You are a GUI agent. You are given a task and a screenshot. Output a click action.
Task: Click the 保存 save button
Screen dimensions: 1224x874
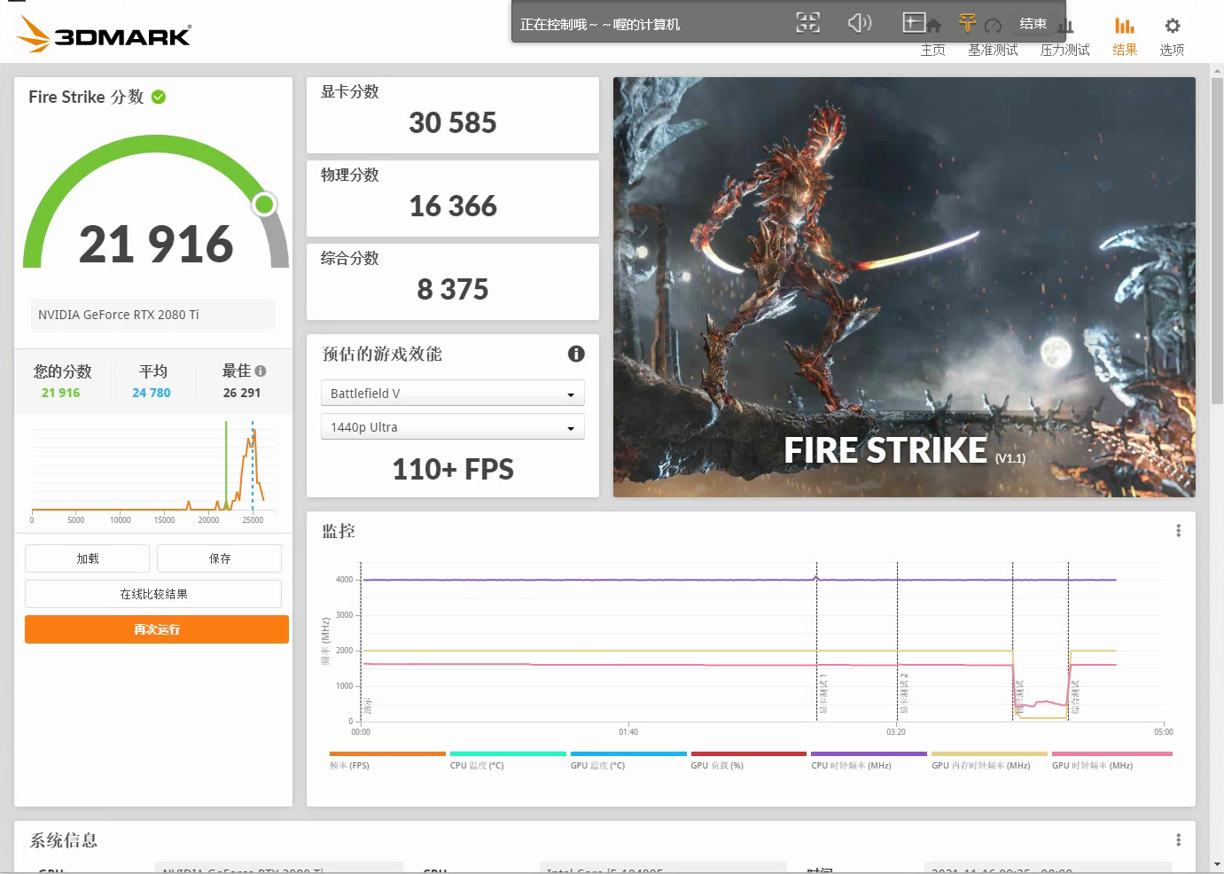coord(219,558)
